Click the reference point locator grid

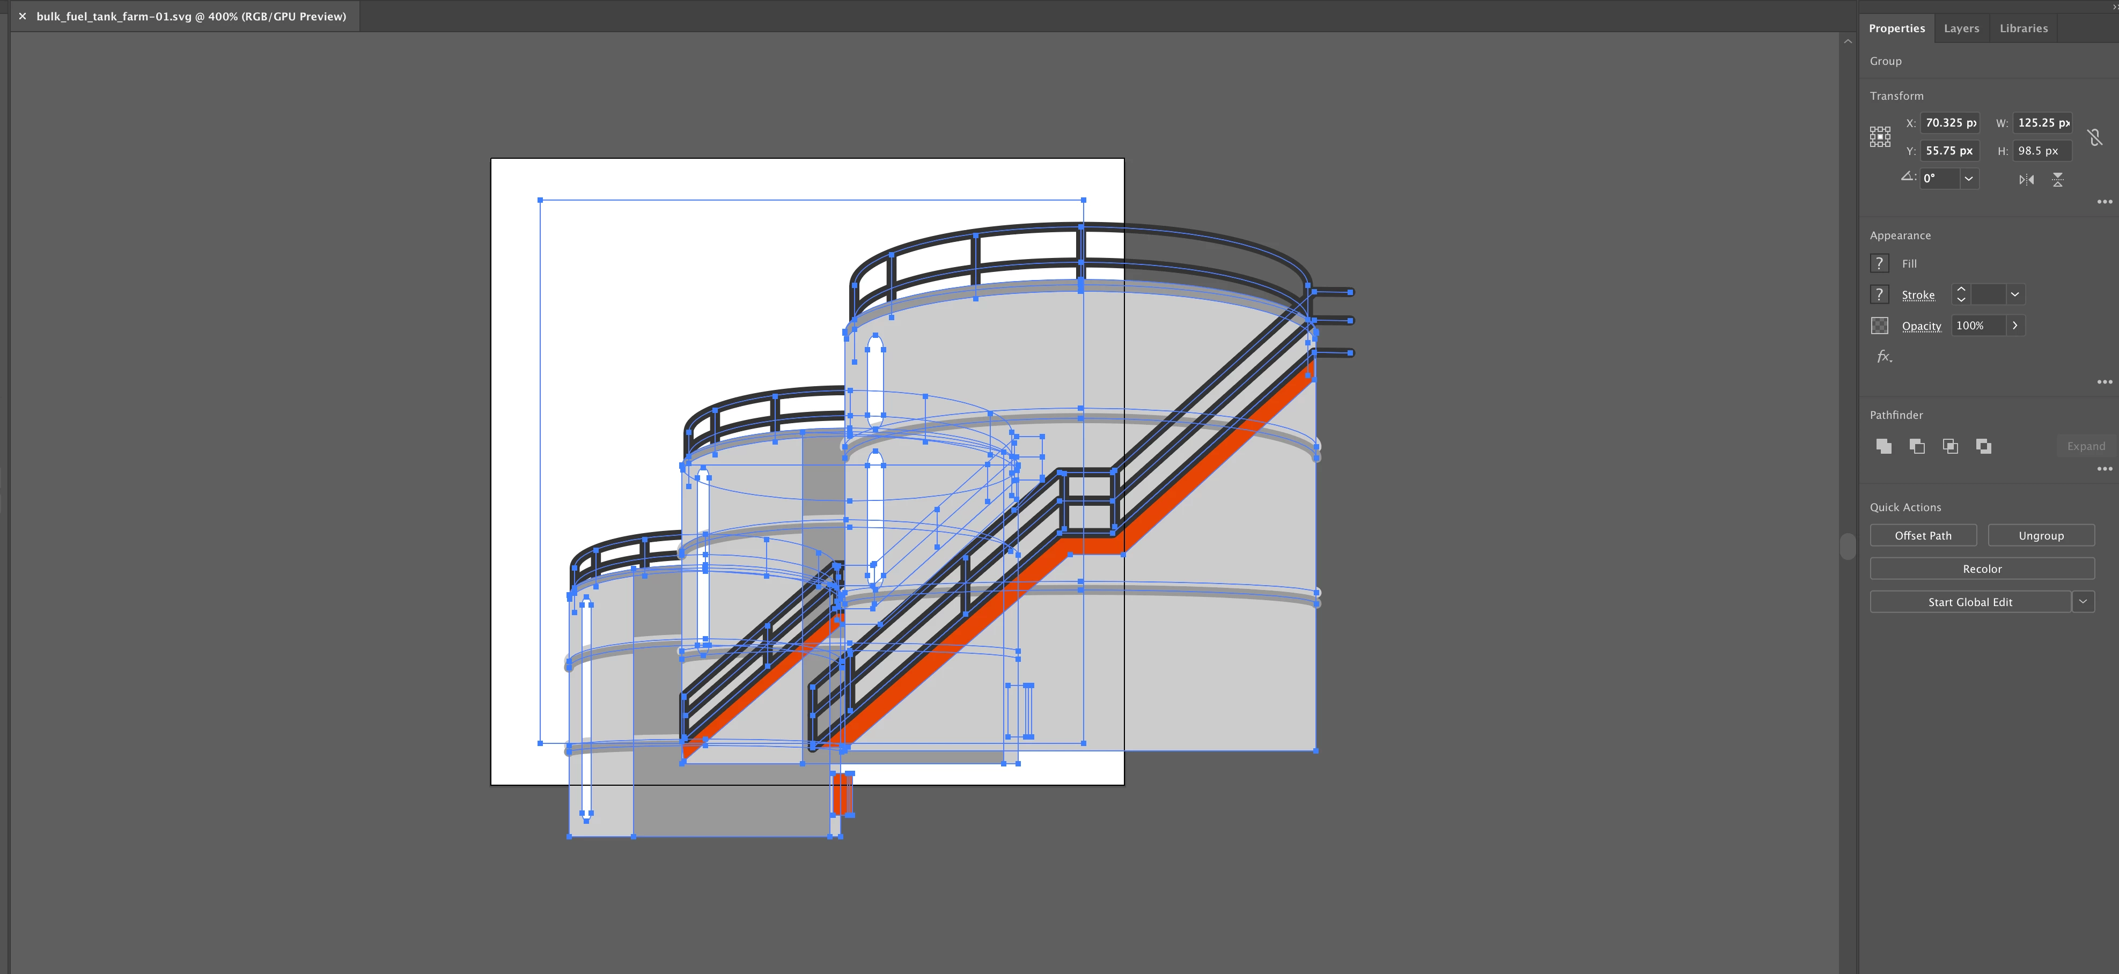coord(1880,137)
